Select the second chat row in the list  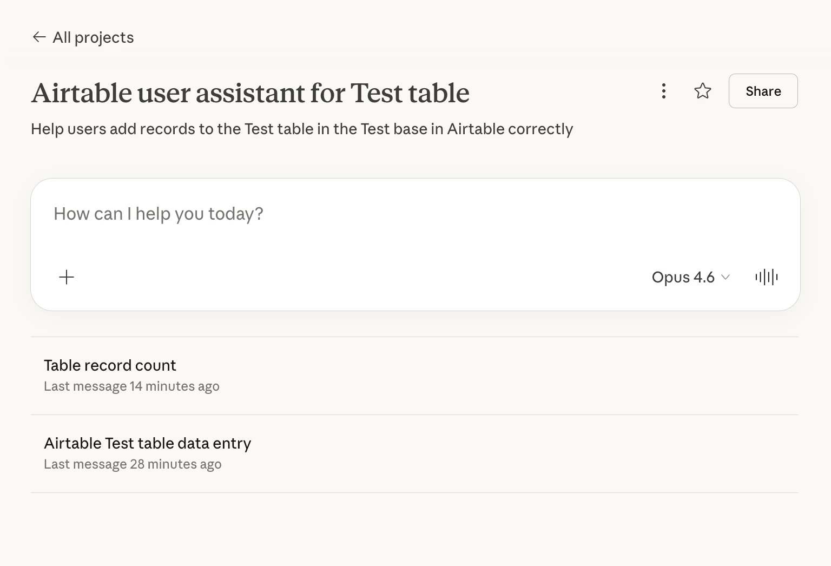coord(414,453)
